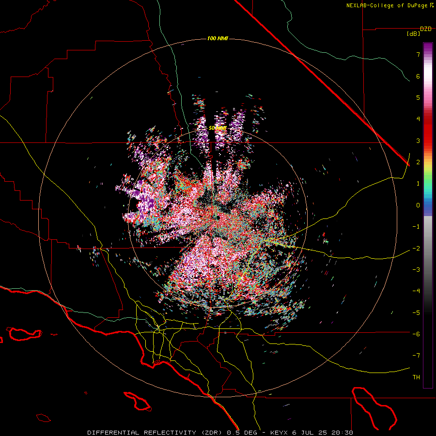
Task: Click the -1 value on color scale
Action: (x=416, y=227)
